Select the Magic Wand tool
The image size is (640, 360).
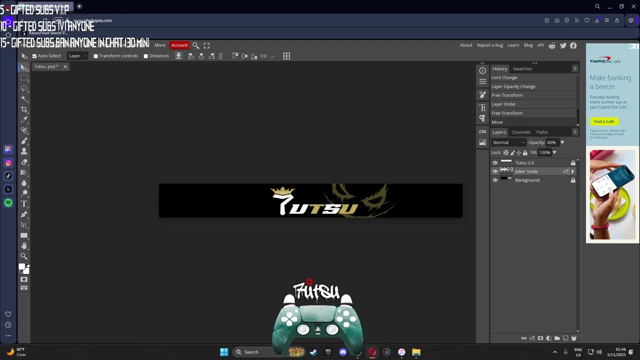24,99
